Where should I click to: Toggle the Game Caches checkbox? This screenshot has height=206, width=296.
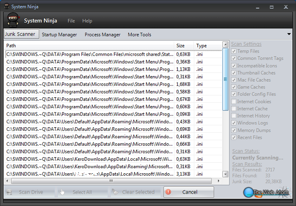click(x=234, y=87)
